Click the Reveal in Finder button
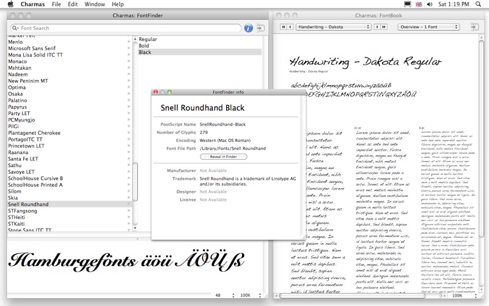Screen dimensions: 489x306 (x=224, y=157)
